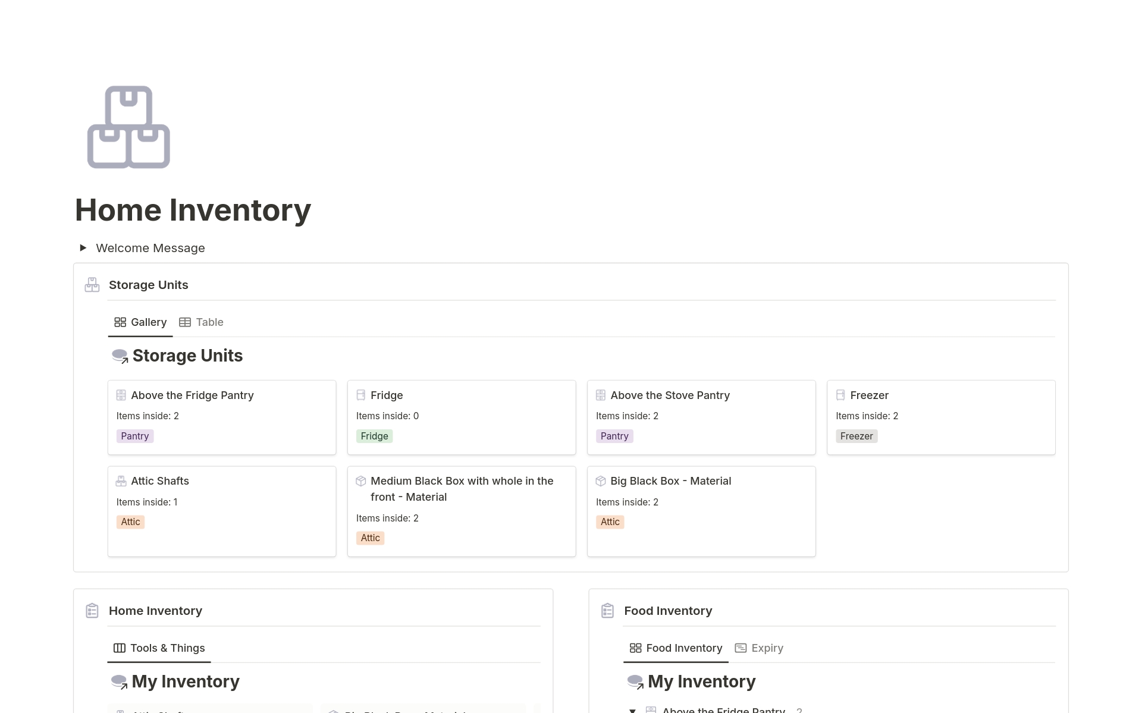Click the Food Inventory clipboard icon

click(607, 611)
